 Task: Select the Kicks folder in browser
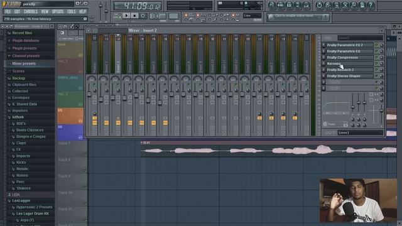[x=21, y=163]
